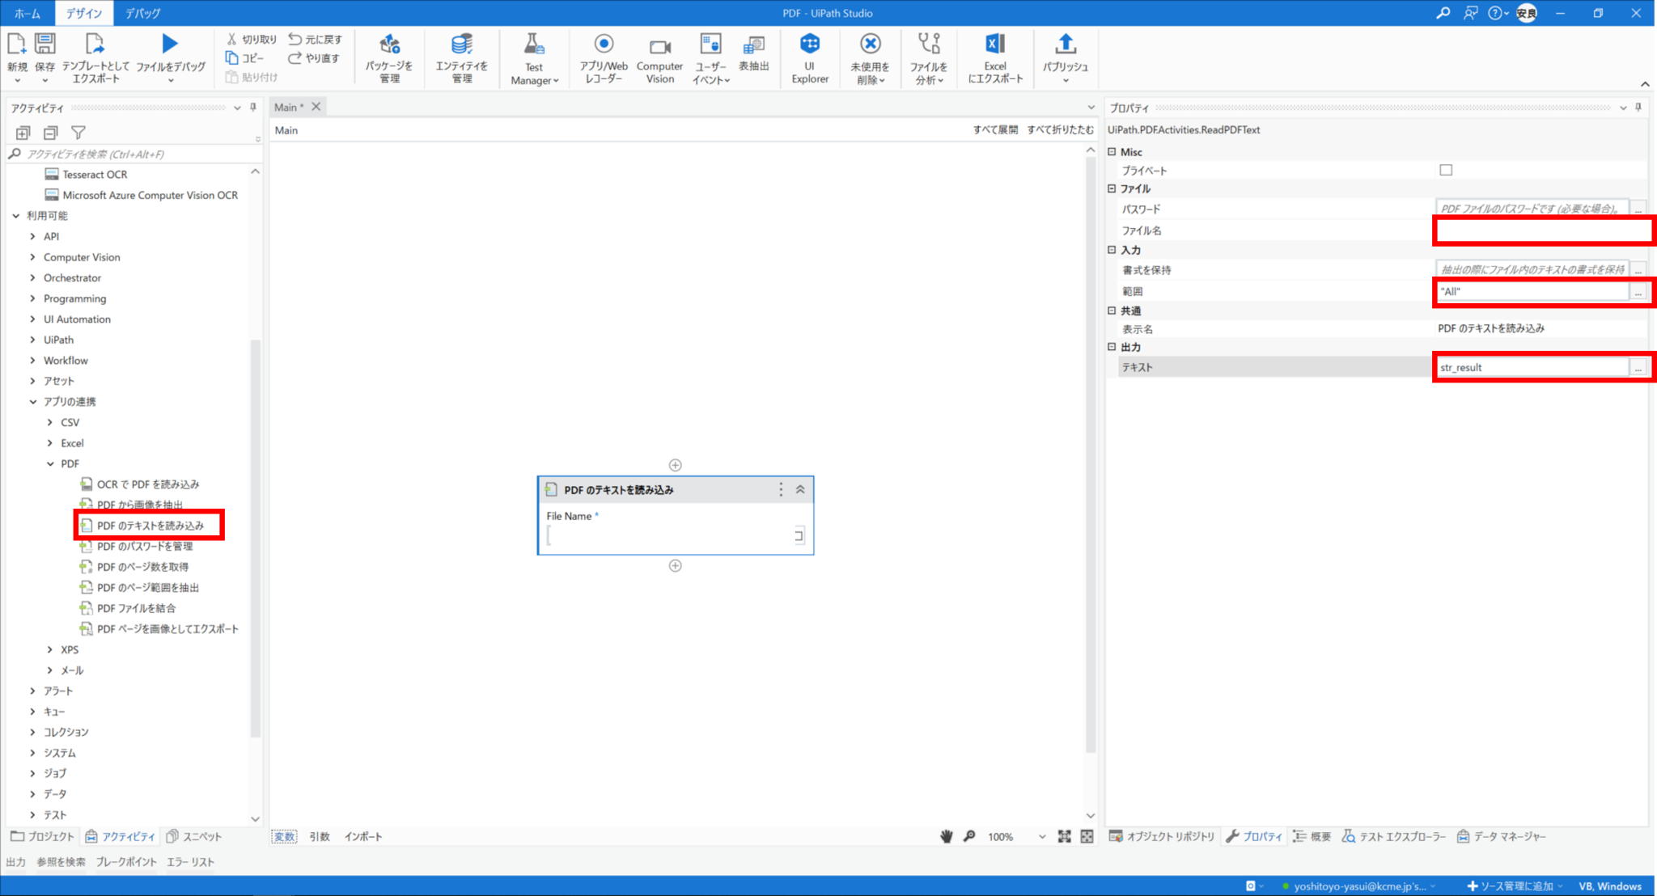
Task: Open Computer Vision tool in ribbon
Action: 659,57
